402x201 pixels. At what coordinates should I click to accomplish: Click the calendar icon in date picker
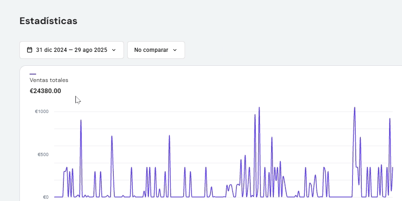(x=30, y=50)
